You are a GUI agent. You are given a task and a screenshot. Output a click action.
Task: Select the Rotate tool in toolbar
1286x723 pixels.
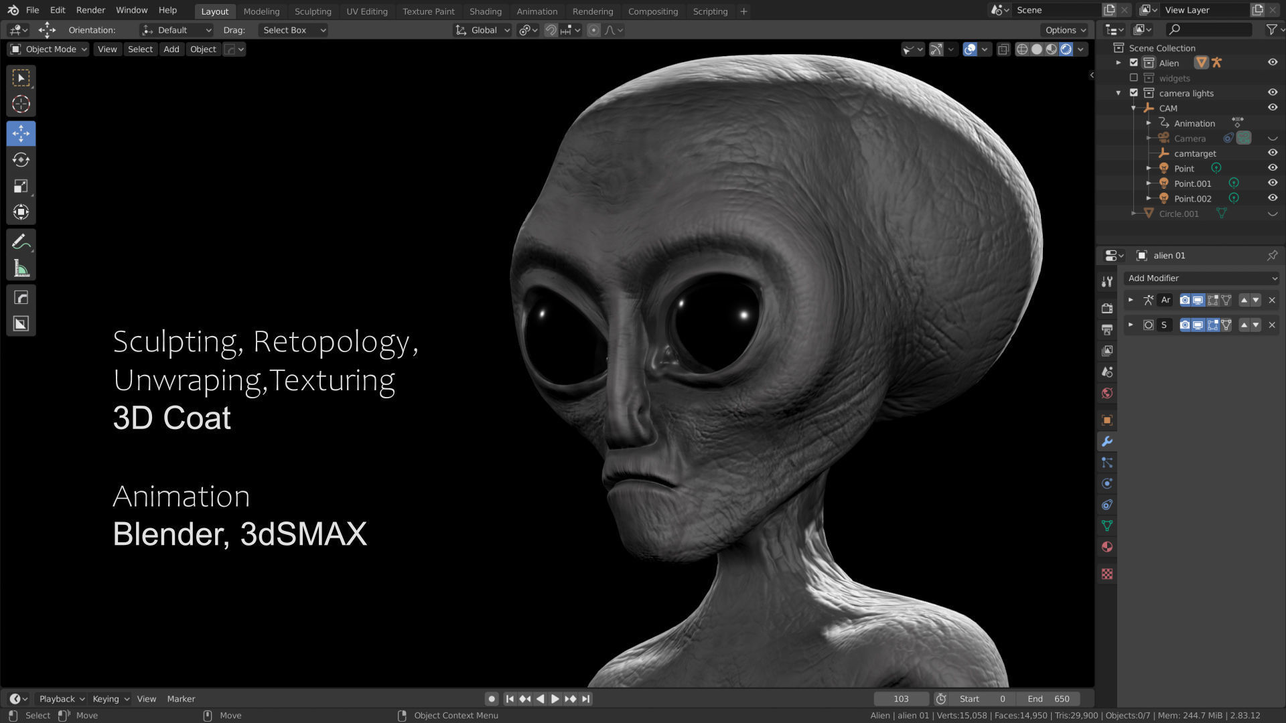point(21,160)
